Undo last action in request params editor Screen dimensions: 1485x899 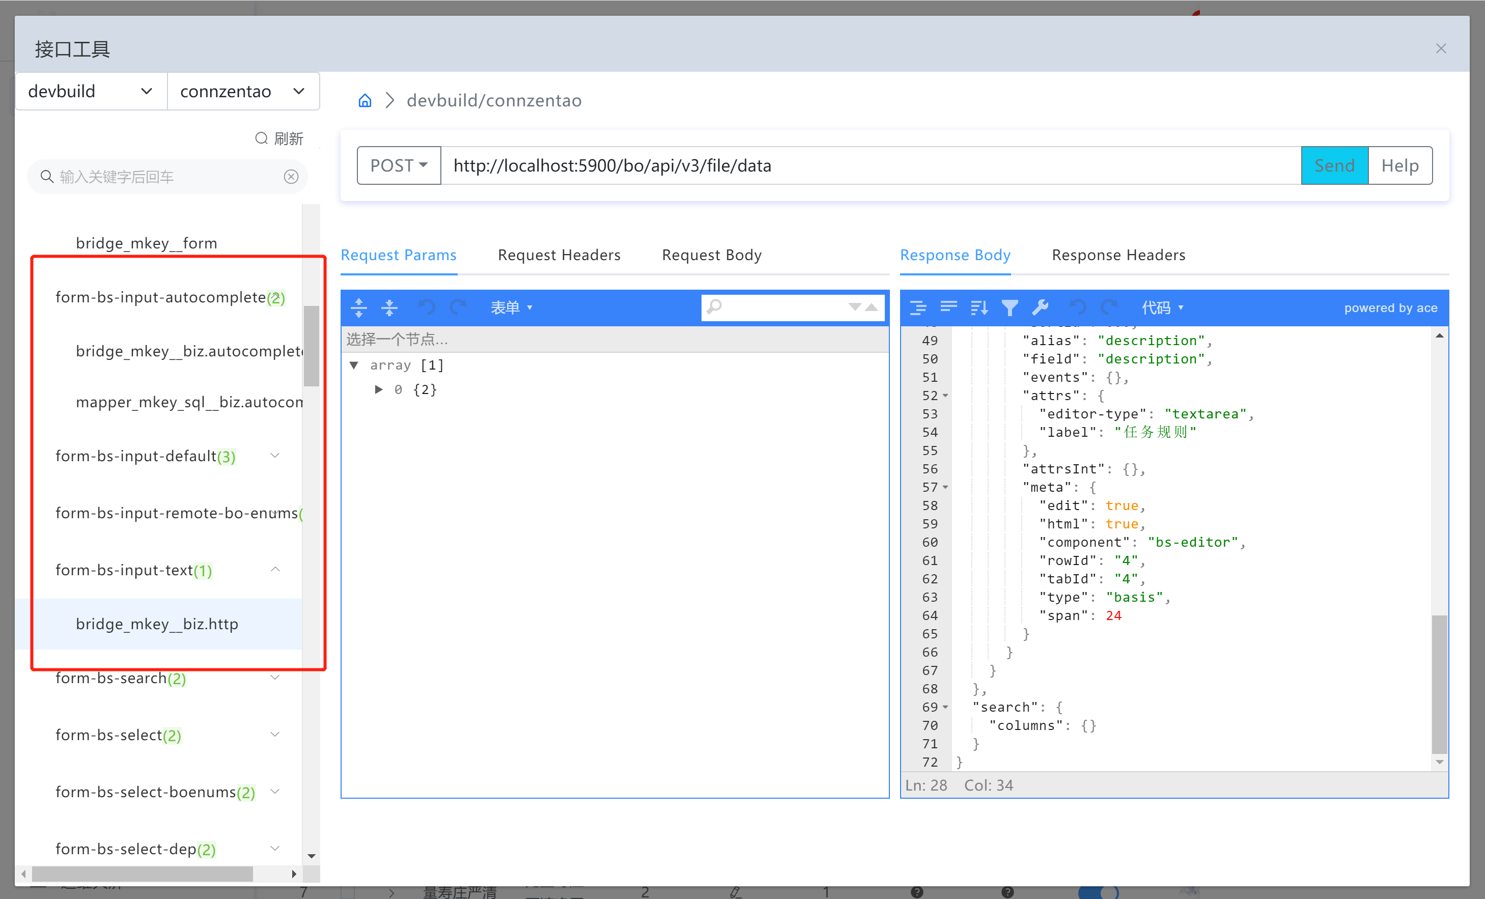[x=427, y=307]
